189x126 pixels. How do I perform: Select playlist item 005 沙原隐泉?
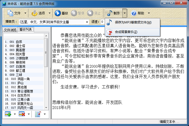(x=24, y=58)
